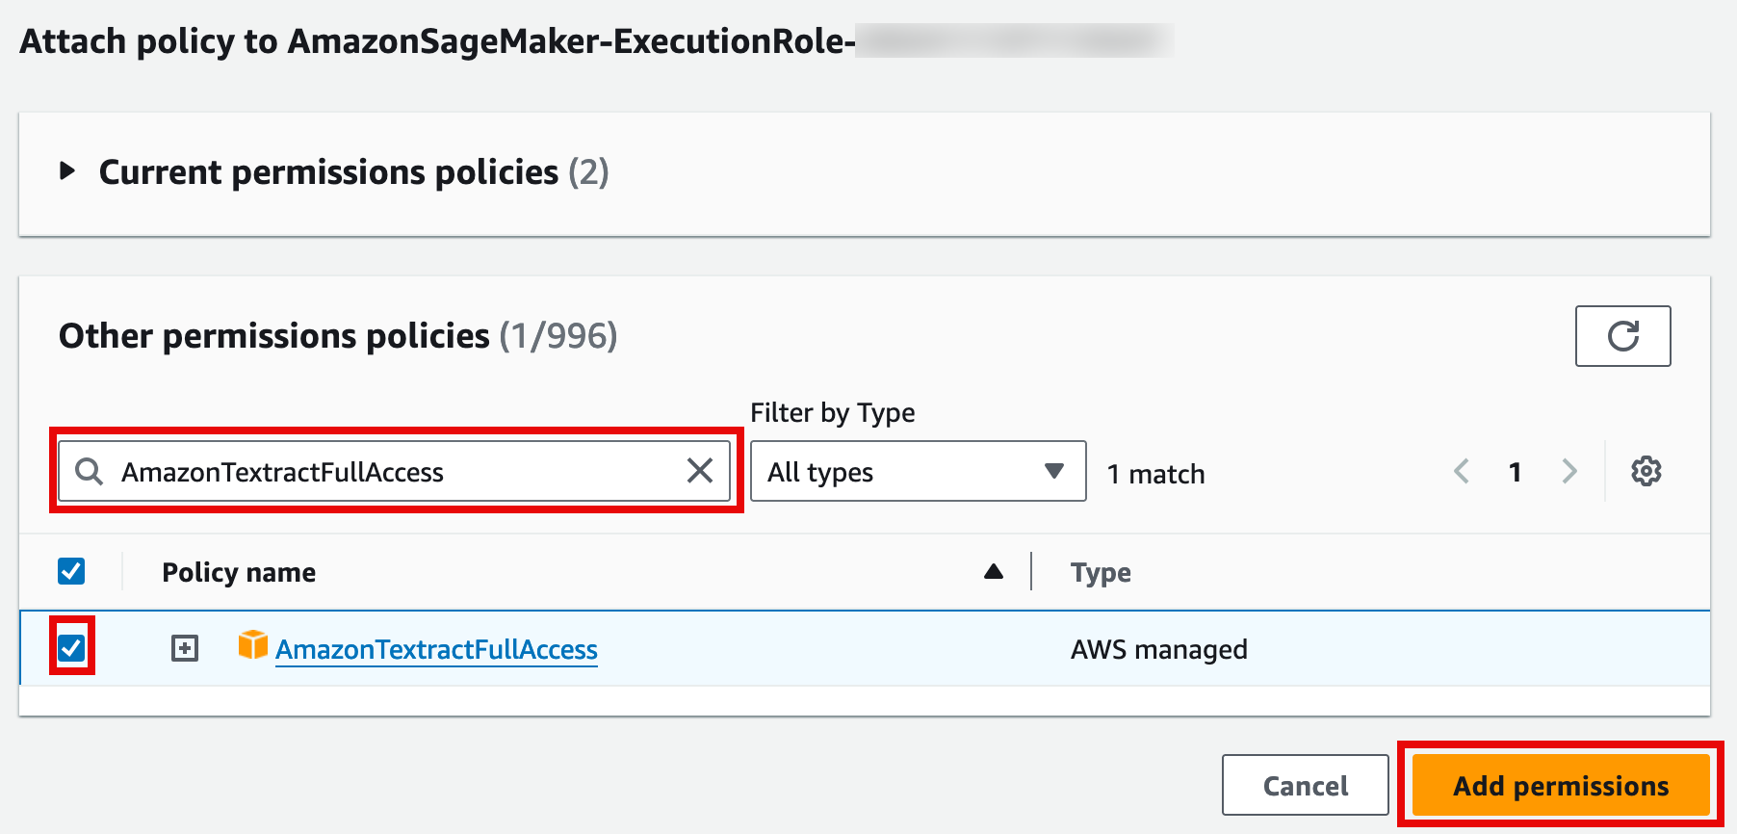Screen dimensions: 1737x834
Task: Toggle the select-all policies header checkbox
Action: click(x=72, y=571)
